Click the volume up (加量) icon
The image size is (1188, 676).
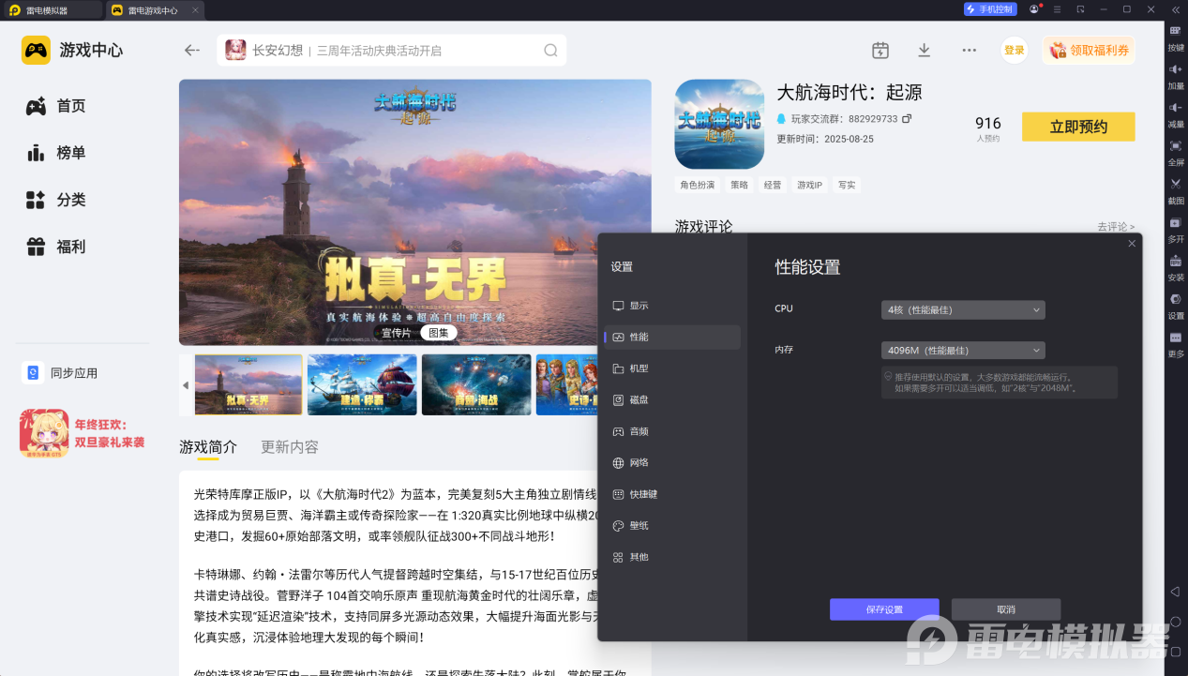click(x=1175, y=69)
